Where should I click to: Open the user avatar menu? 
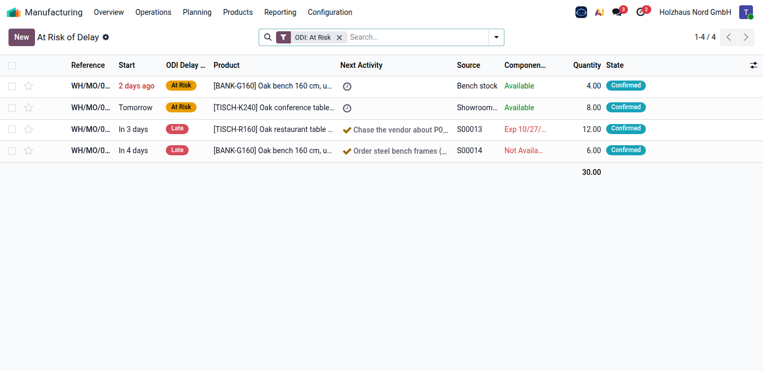click(x=746, y=12)
